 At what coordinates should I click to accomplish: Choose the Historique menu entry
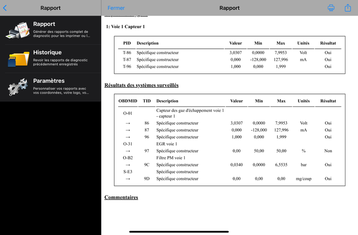pos(51,59)
